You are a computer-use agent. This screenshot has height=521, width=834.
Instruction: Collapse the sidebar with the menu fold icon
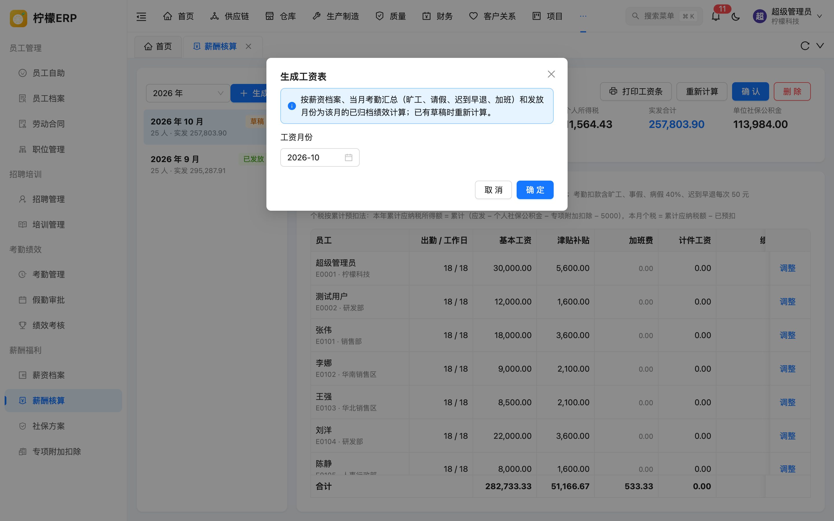[x=141, y=16]
